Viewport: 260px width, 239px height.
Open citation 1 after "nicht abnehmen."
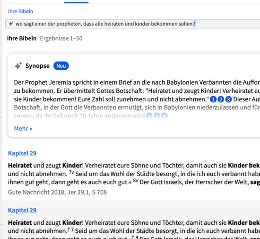(213, 99)
